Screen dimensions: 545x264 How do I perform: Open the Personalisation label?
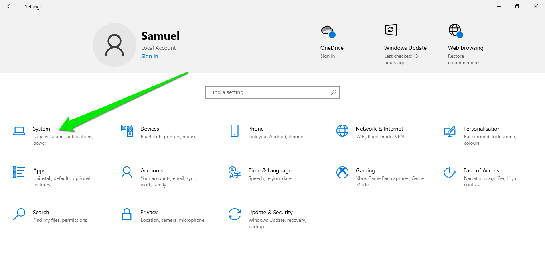pyautogui.click(x=482, y=129)
